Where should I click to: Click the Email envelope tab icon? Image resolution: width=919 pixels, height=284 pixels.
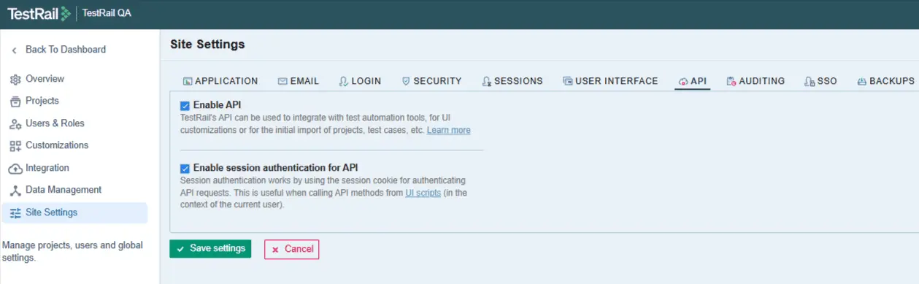coord(282,82)
